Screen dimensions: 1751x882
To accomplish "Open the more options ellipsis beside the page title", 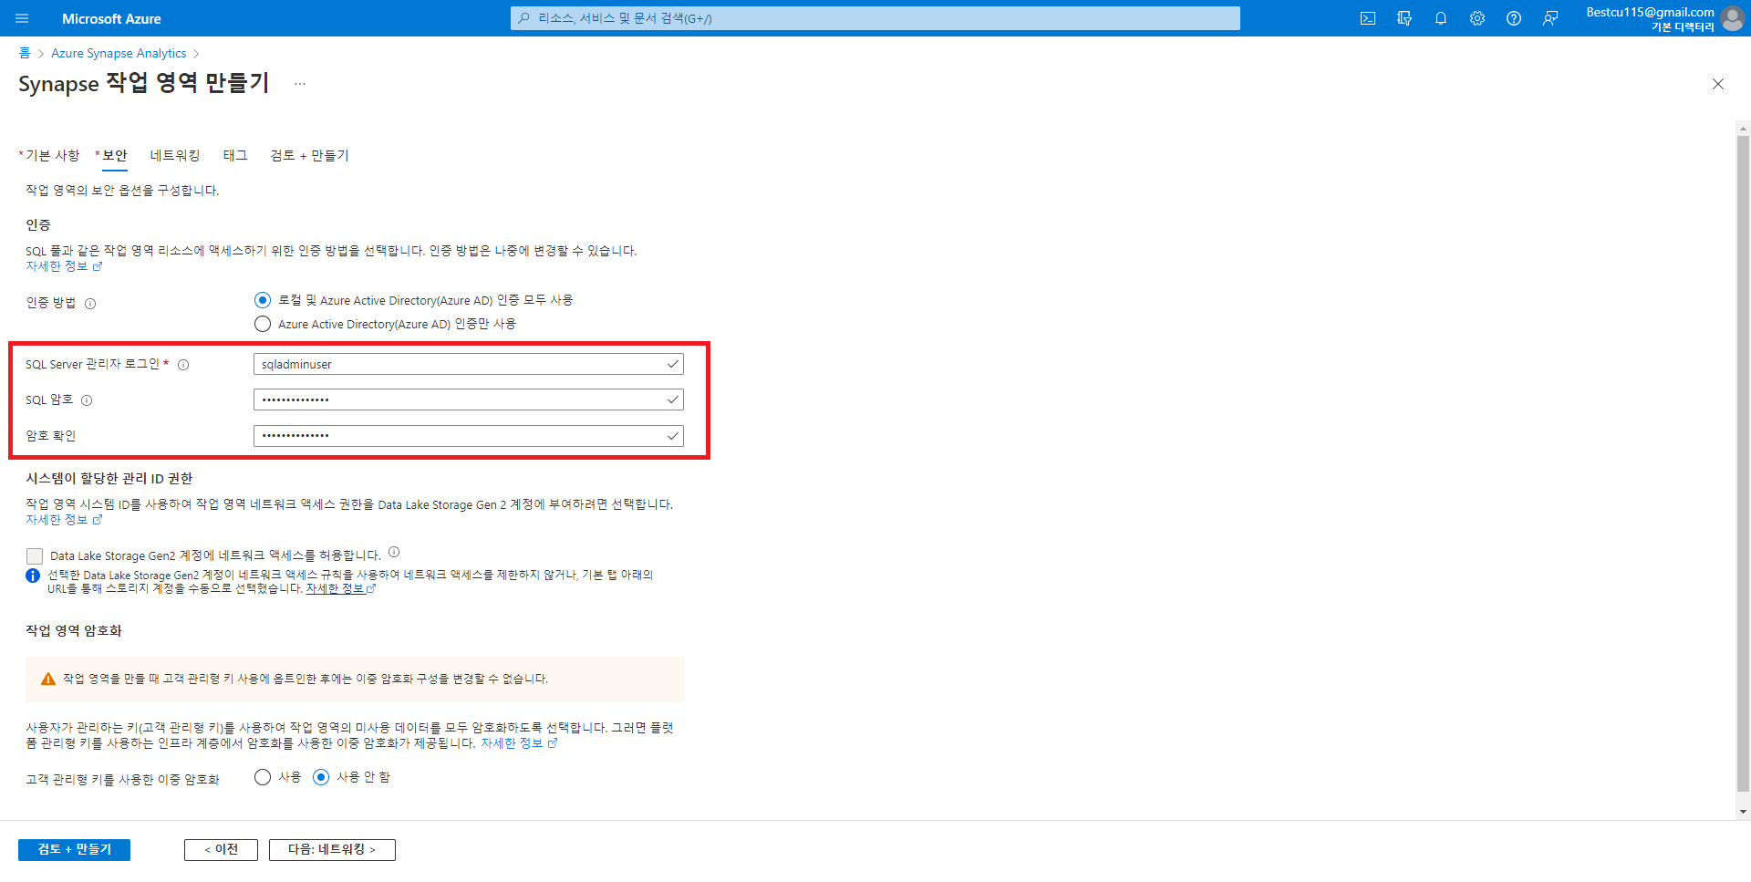I will point(300,84).
